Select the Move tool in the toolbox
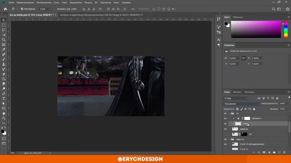This screenshot has width=291, height=163. (4, 20)
